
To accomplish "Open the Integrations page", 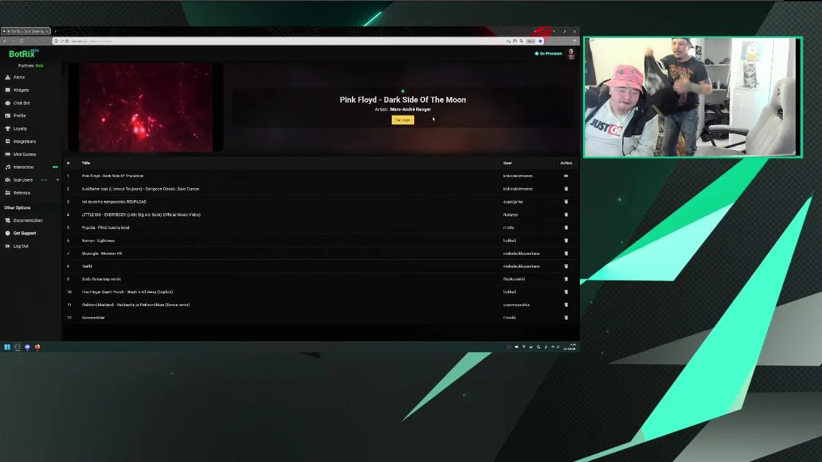I will click(x=24, y=141).
